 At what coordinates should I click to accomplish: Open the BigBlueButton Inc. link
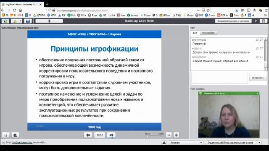(22, 143)
